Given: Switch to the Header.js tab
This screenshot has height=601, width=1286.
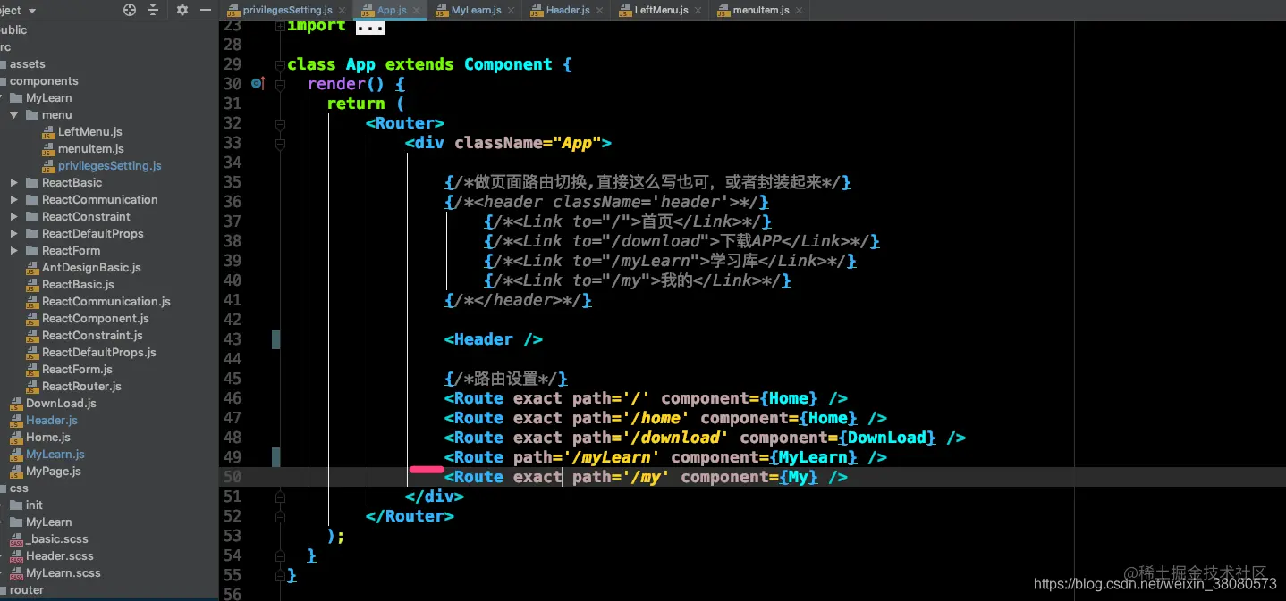Looking at the screenshot, I should point(567,10).
